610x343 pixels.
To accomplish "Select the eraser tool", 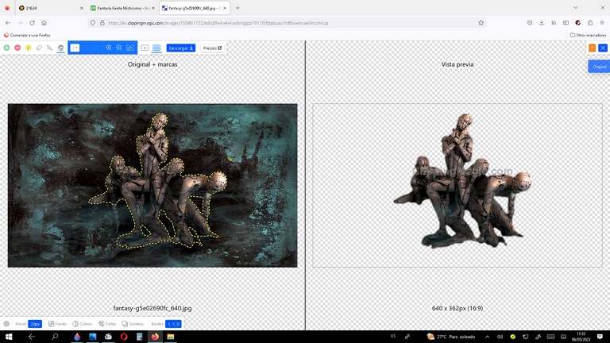I will (x=39, y=48).
